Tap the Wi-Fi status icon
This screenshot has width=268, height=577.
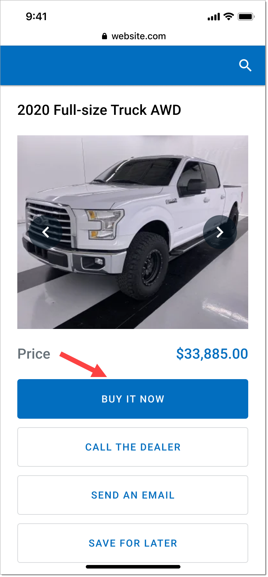[229, 16]
